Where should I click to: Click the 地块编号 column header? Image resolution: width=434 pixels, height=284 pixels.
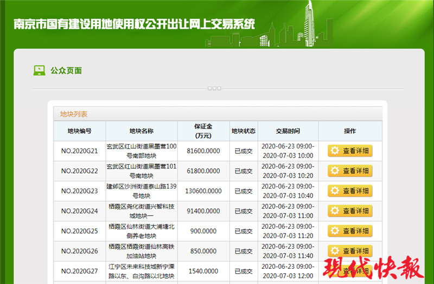pyautogui.click(x=79, y=131)
